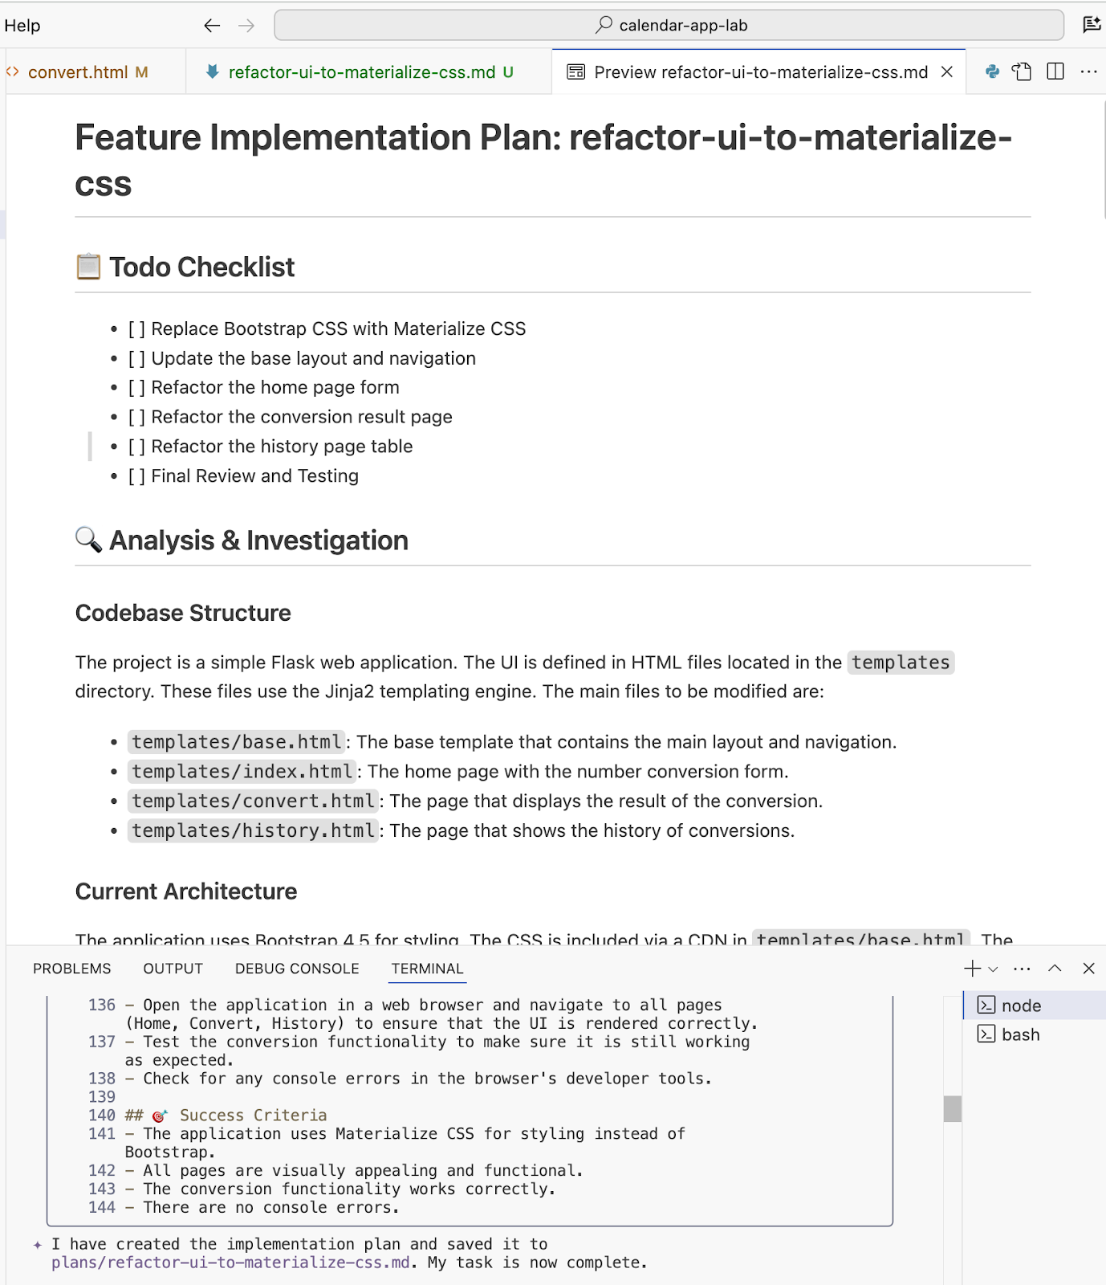Open the Copilot chat icon

[1091, 25]
